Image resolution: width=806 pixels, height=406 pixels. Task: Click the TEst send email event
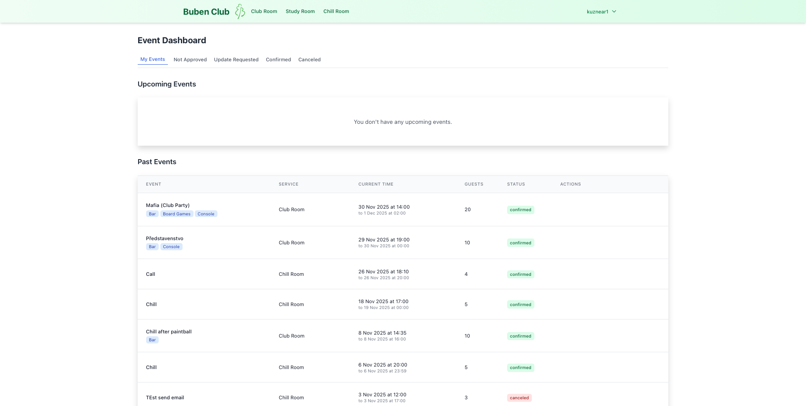165,398
